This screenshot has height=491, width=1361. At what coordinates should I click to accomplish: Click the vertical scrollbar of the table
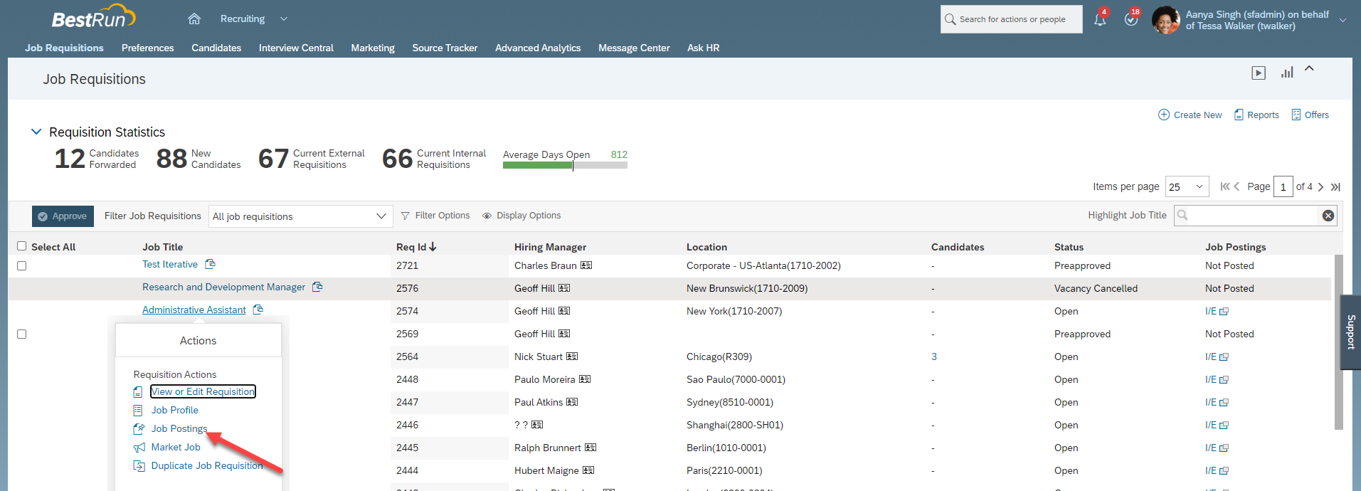(x=1339, y=342)
